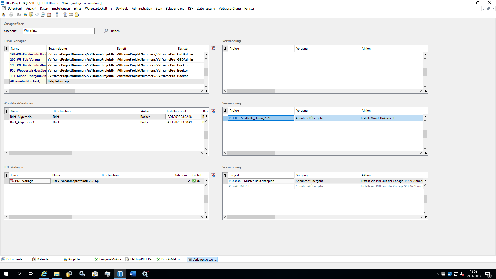Switch to the Kalender tab

(41, 259)
